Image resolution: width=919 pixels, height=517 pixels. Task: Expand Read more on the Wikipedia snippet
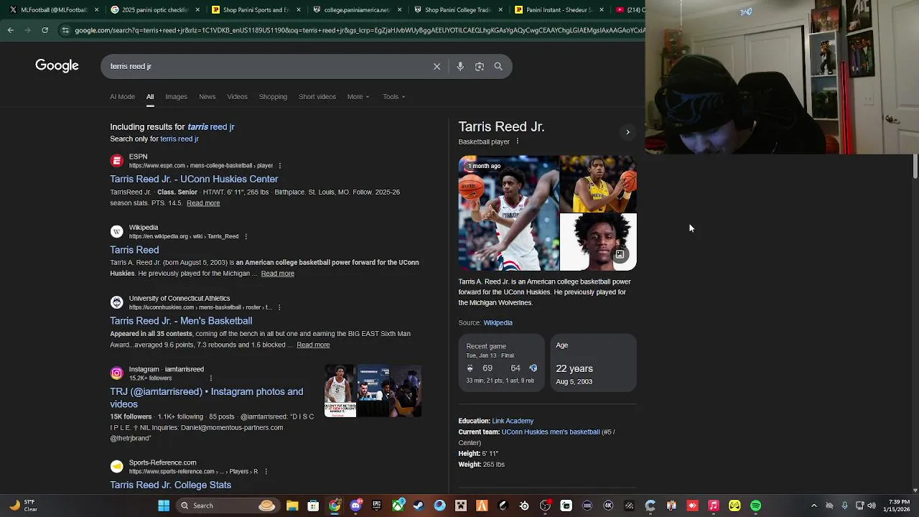(x=278, y=274)
